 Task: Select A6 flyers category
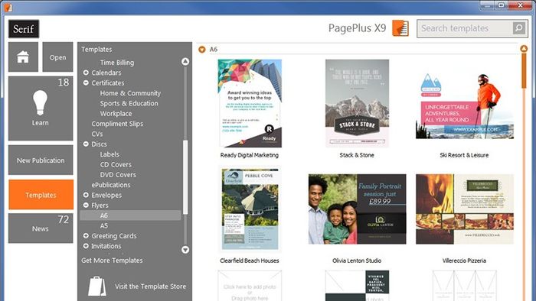click(130, 215)
